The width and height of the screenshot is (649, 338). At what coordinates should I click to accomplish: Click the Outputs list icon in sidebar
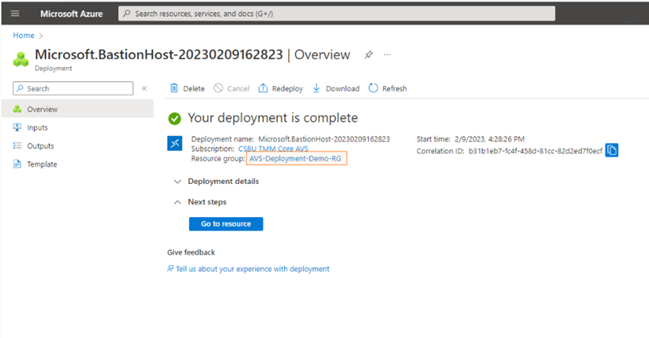tap(17, 145)
